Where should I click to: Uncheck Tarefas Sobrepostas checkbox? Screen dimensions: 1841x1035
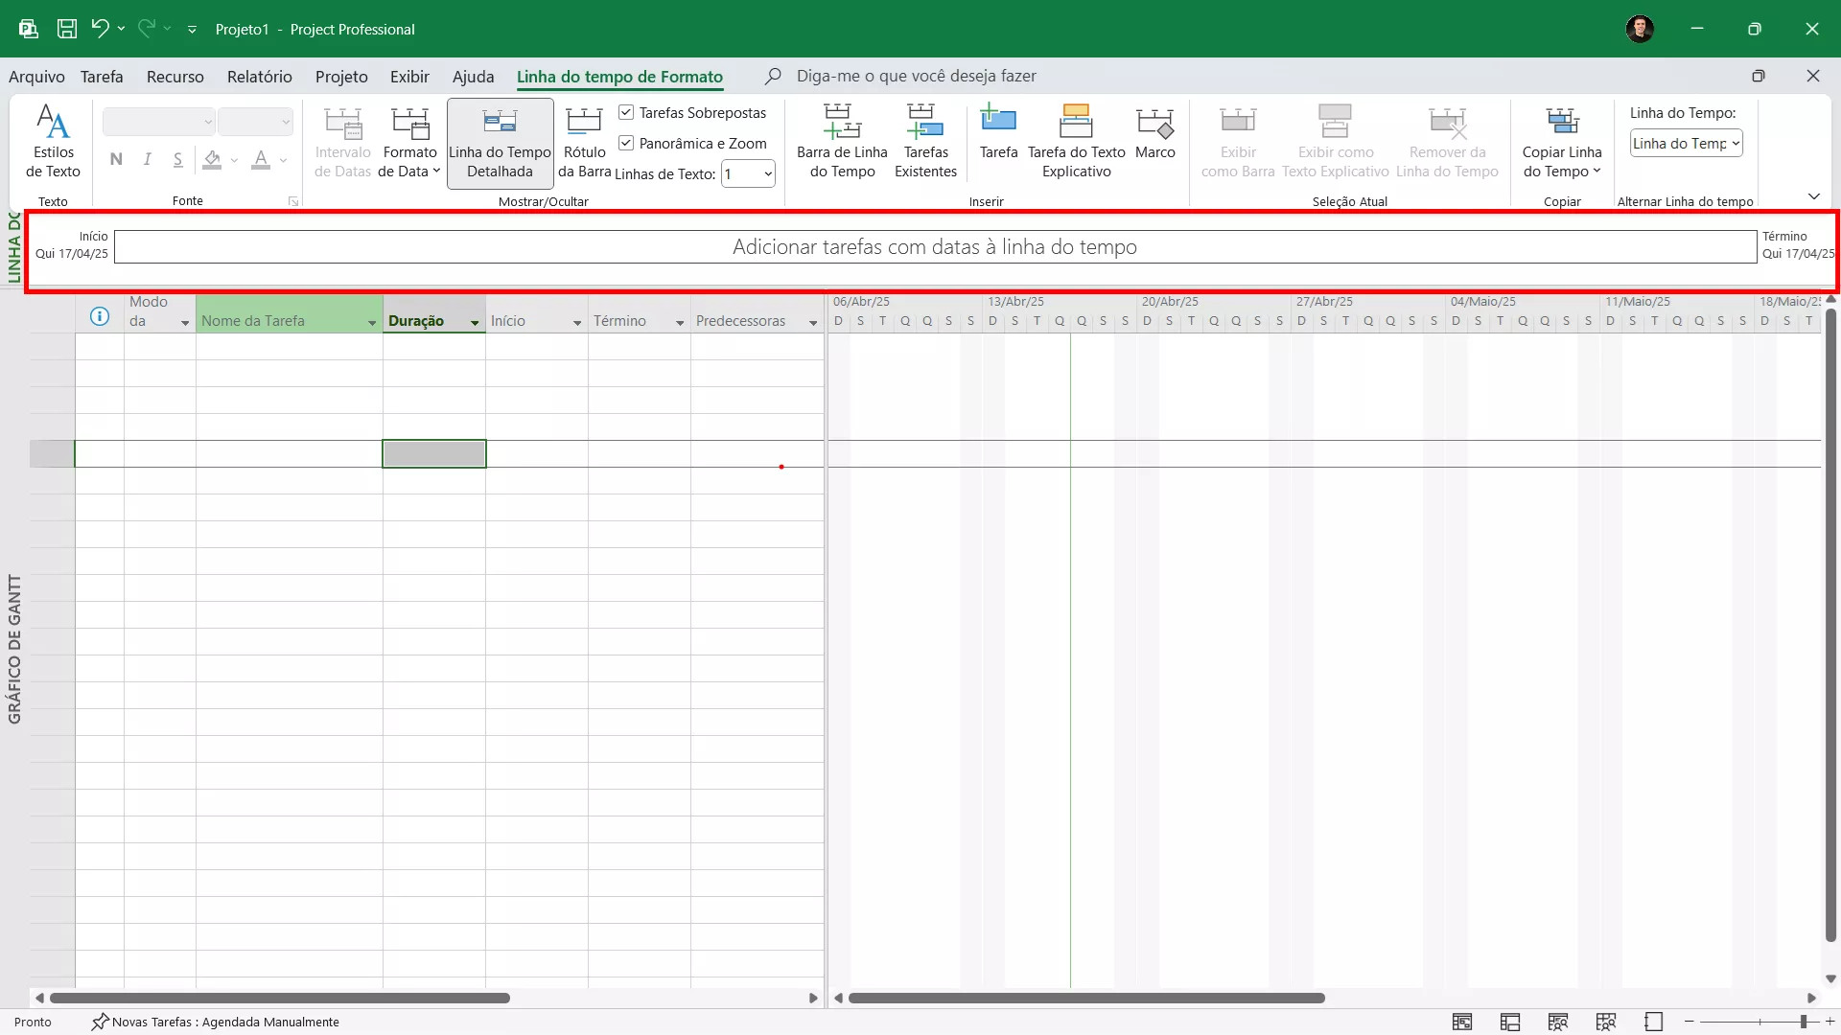click(x=626, y=112)
